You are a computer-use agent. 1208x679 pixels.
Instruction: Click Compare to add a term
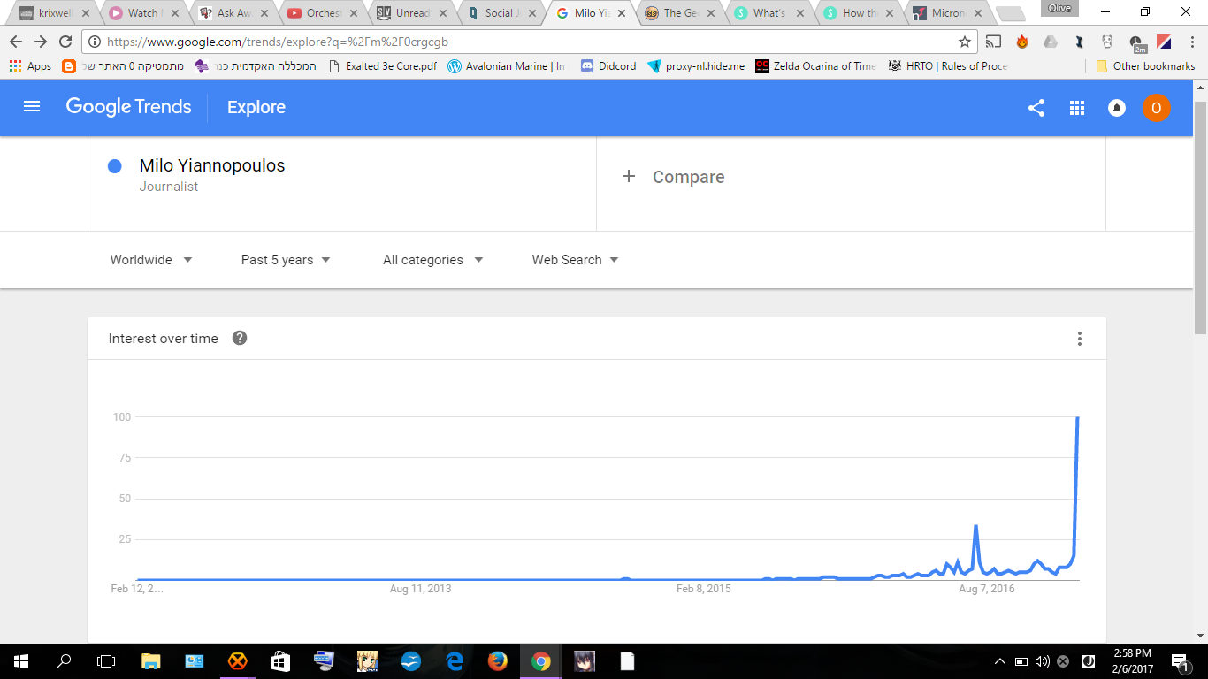pos(673,177)
